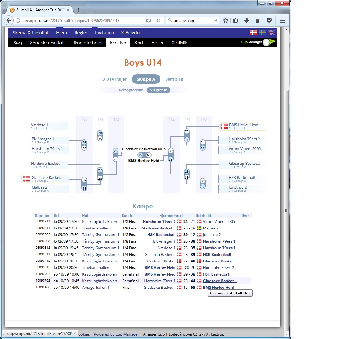Click Amagerhallen 1 hall link
This screenshot has width=361, height=339.
tap(96, 288)
